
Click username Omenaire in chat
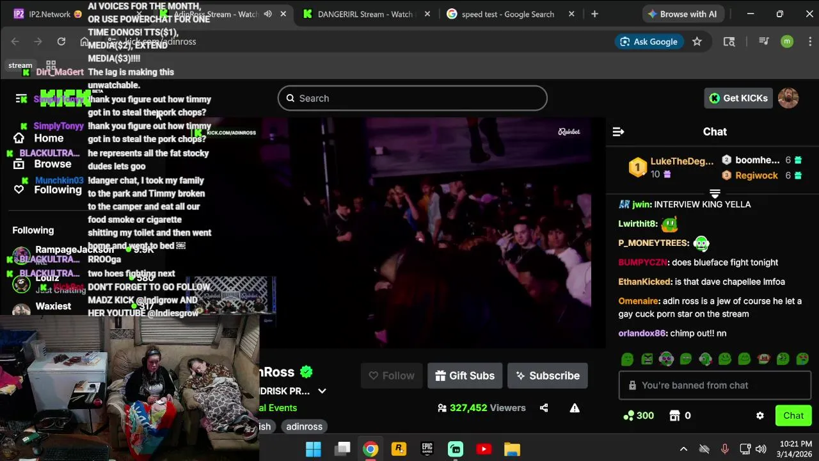(638, 301)
